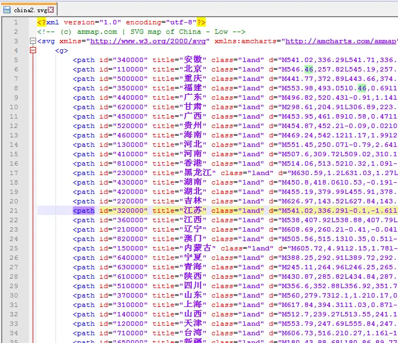The height and width of the screenshot is (343, 398).
Task: Click the title 福建 on line 8
Action: [193, 88]
